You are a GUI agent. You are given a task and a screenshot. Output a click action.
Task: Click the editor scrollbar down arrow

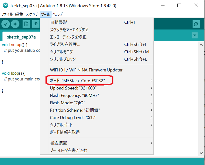click(201, 153)
